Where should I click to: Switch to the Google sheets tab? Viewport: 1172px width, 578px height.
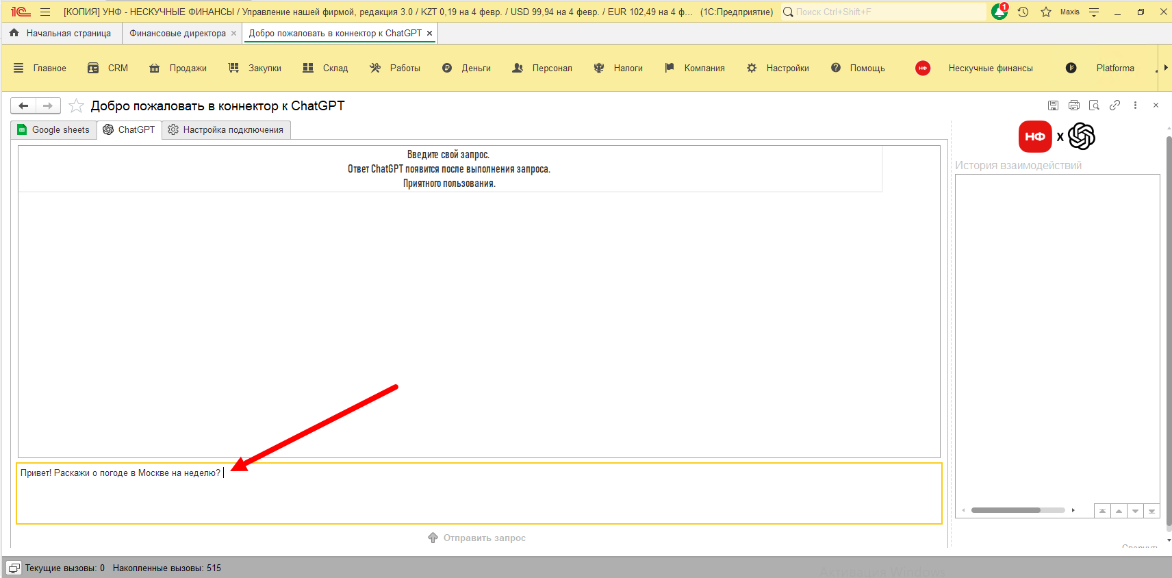(x=54, y=129)
